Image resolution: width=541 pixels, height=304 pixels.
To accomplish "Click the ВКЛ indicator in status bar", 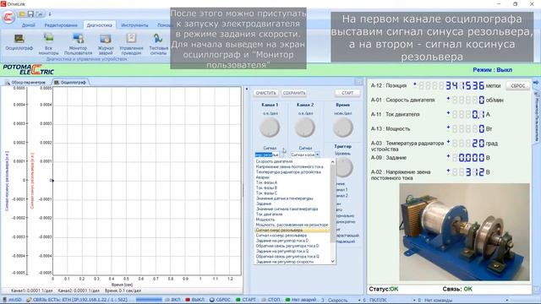I will (x=172, y=300).
